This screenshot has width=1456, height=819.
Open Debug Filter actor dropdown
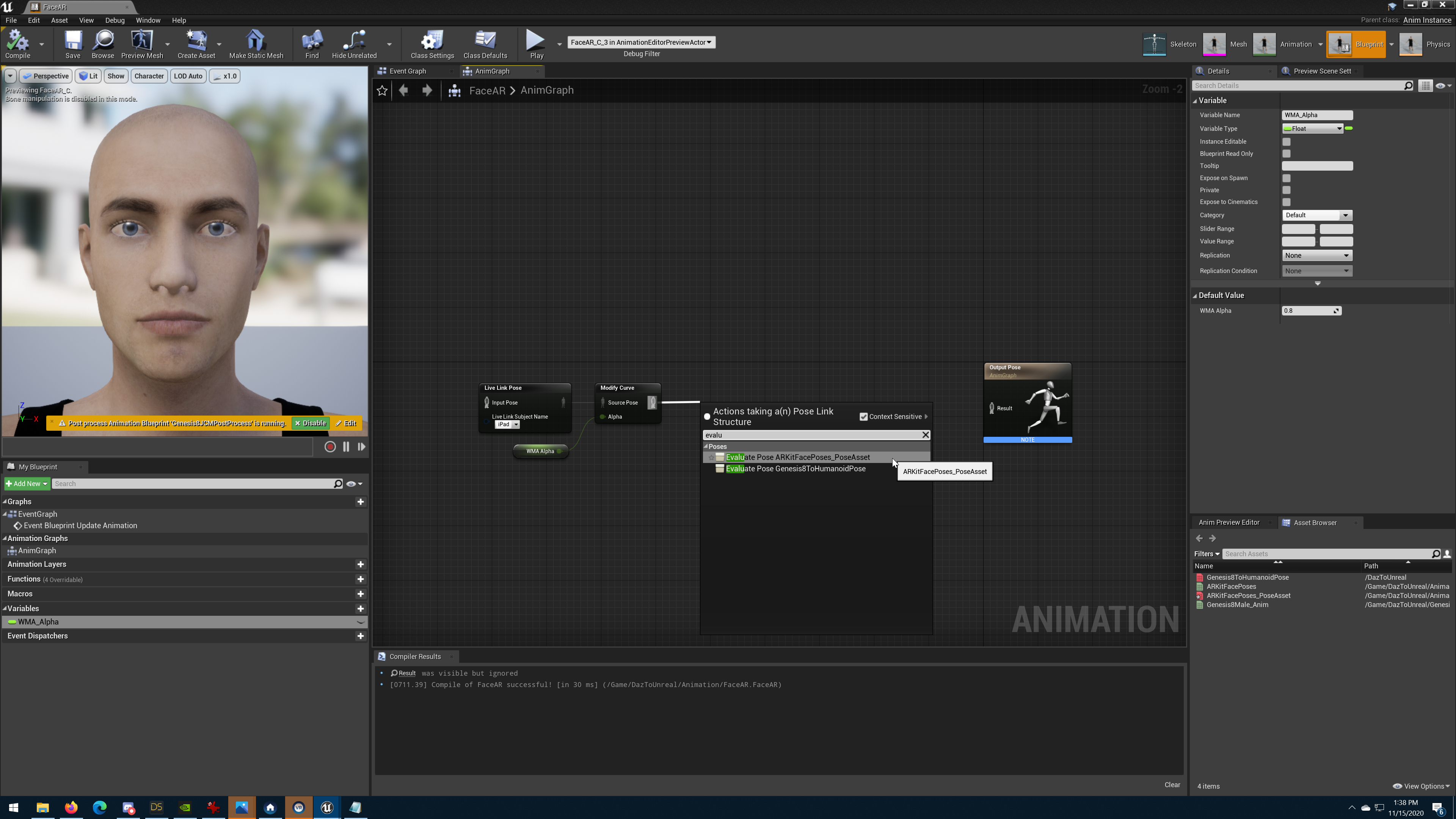[x=641, y=42]
